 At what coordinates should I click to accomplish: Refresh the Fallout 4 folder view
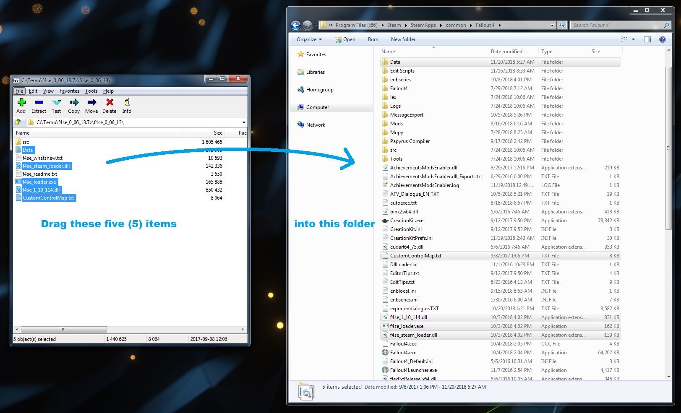[x=562, y=25]
